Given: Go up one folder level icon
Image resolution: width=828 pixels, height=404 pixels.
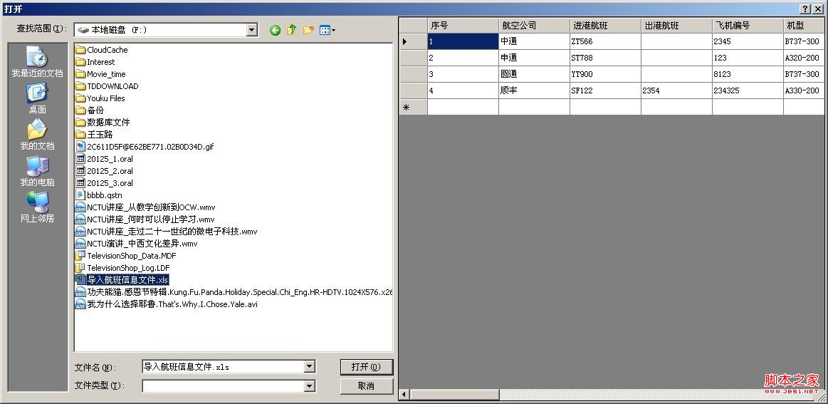Looking at the screenshot, I should point(291,30).
